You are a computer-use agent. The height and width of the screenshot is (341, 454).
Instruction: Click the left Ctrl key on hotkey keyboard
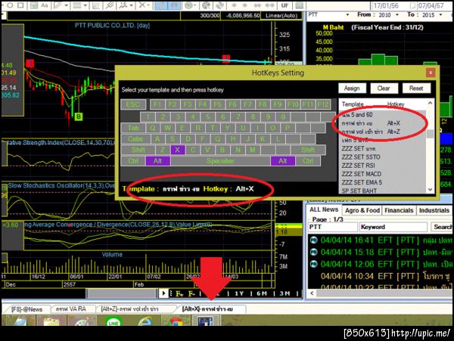click(133, 161)
